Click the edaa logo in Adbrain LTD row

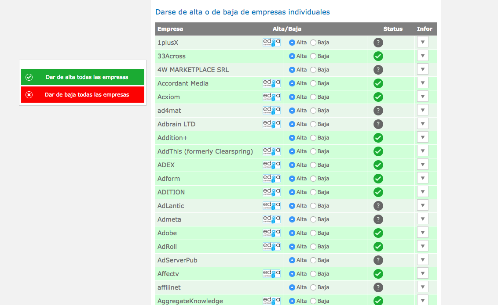(x=271, y=124)
